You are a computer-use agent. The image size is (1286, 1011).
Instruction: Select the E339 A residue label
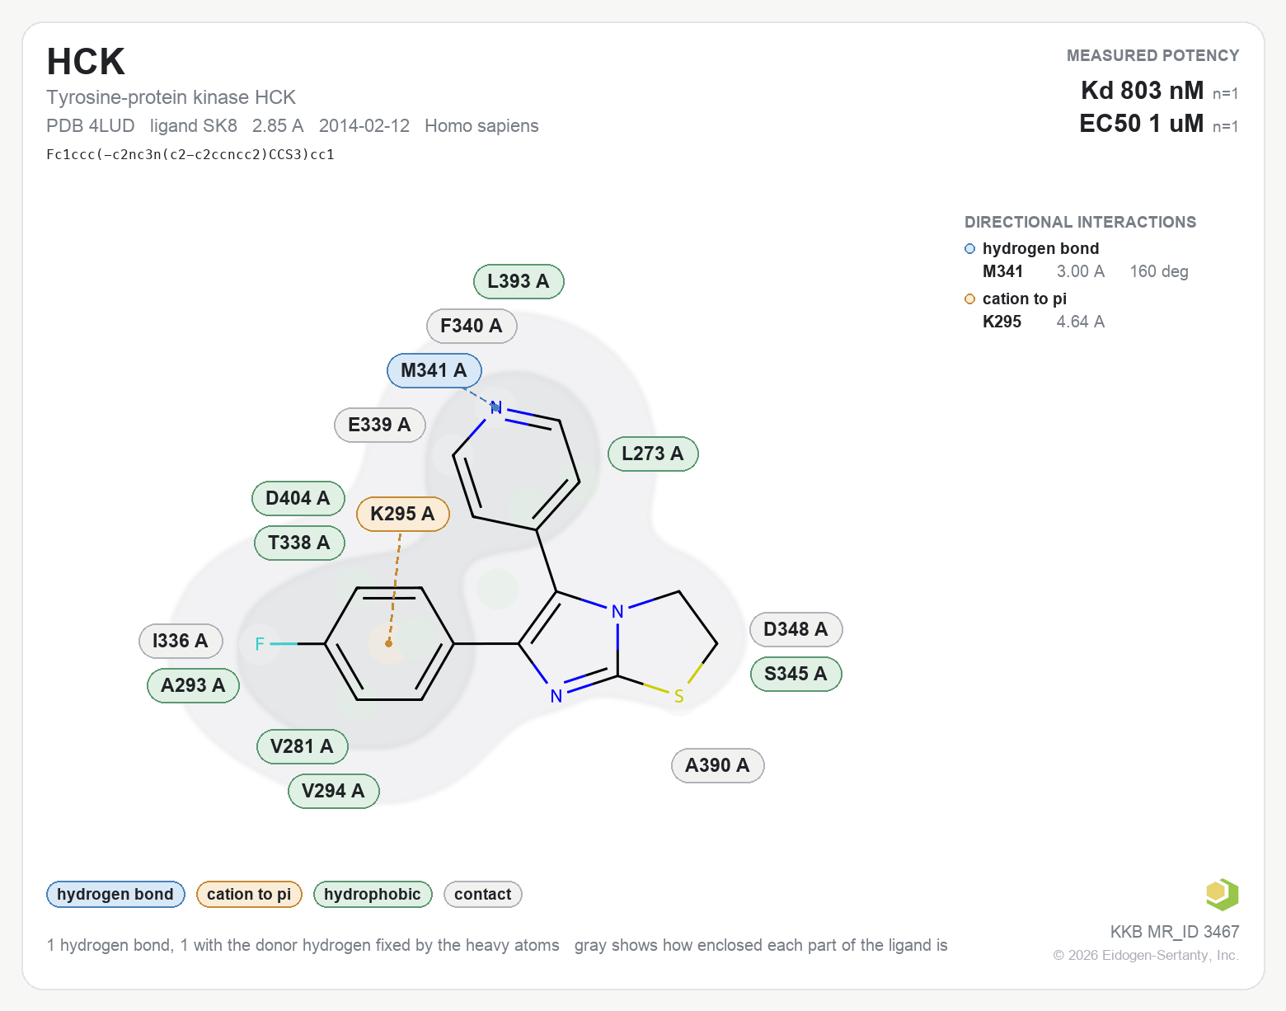379,425
